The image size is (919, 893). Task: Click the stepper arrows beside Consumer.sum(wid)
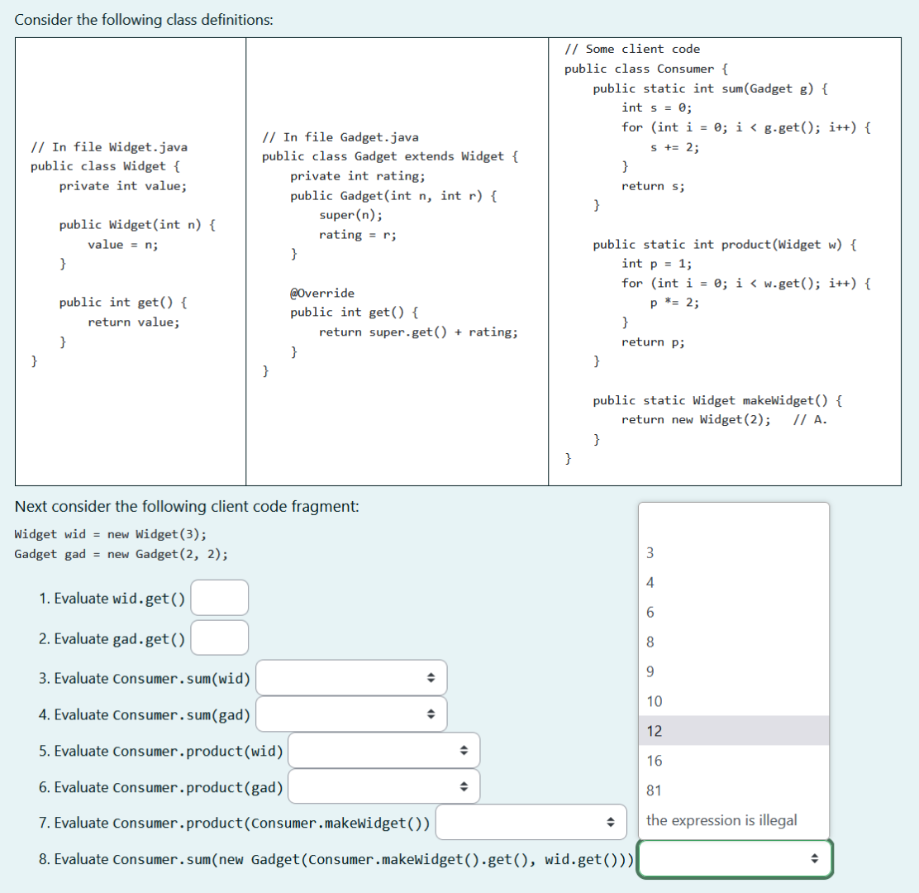431,676
